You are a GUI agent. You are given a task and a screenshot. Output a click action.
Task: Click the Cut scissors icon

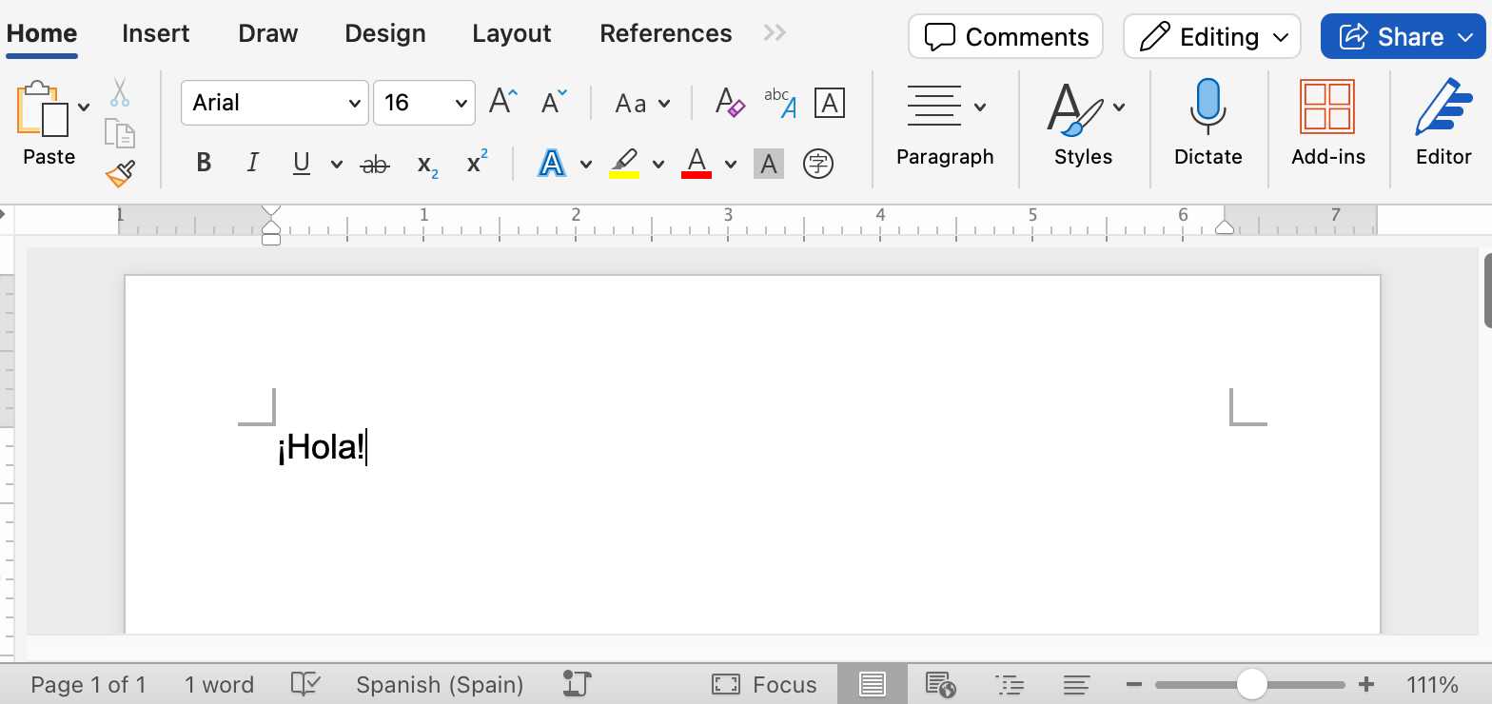coord(119,92)
